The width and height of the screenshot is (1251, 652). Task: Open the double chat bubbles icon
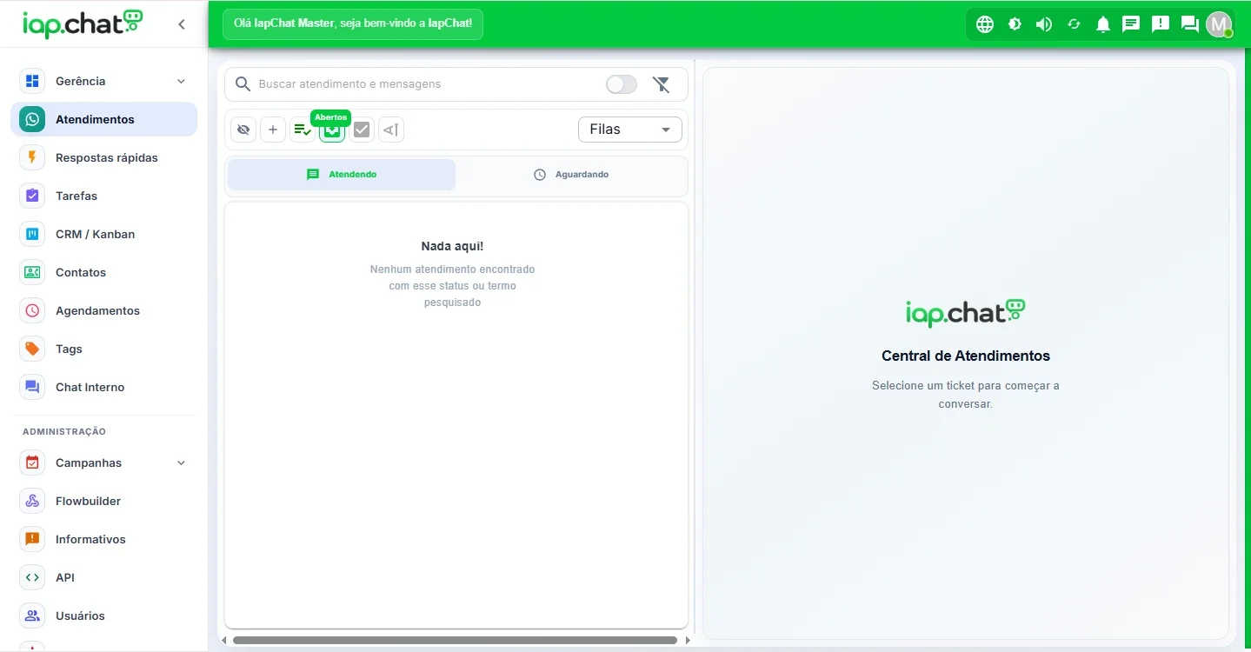tap(1190, 24)
